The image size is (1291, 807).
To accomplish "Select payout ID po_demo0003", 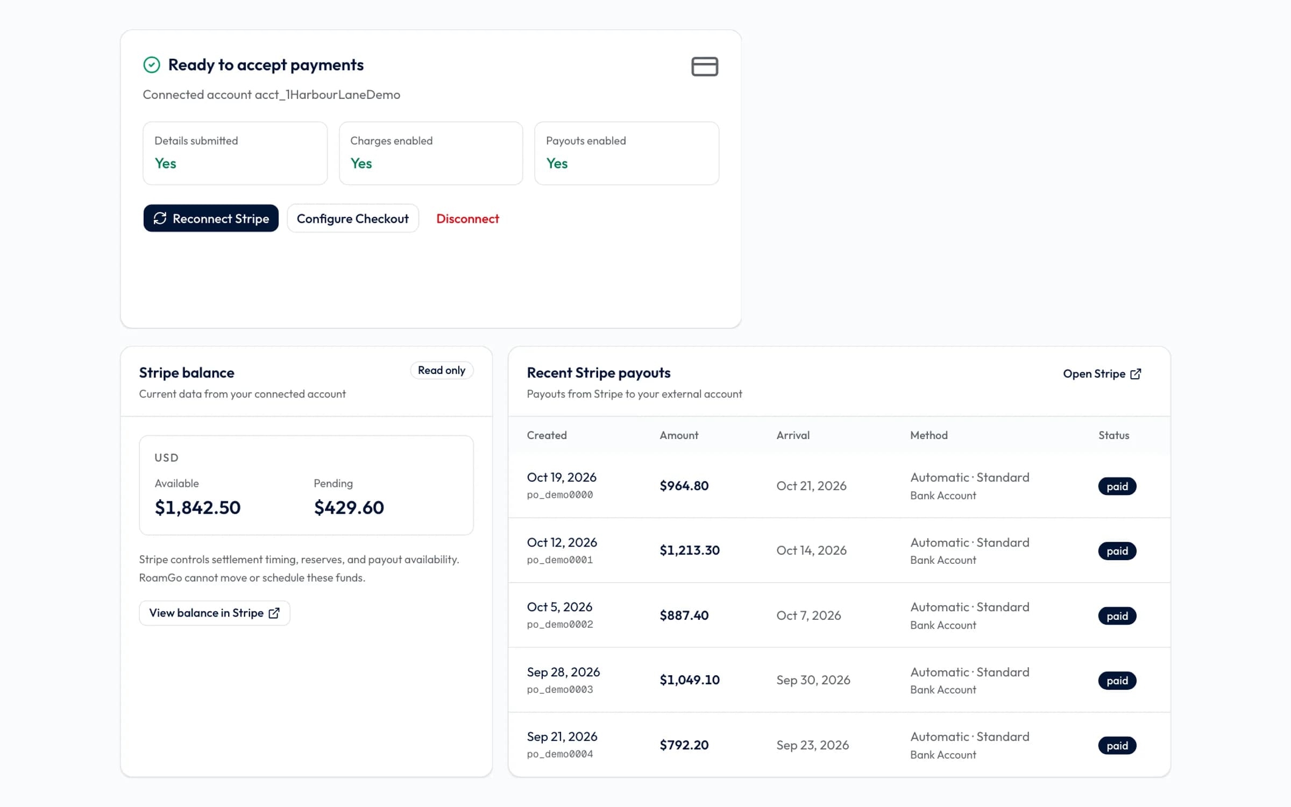I will pos(560,690).
